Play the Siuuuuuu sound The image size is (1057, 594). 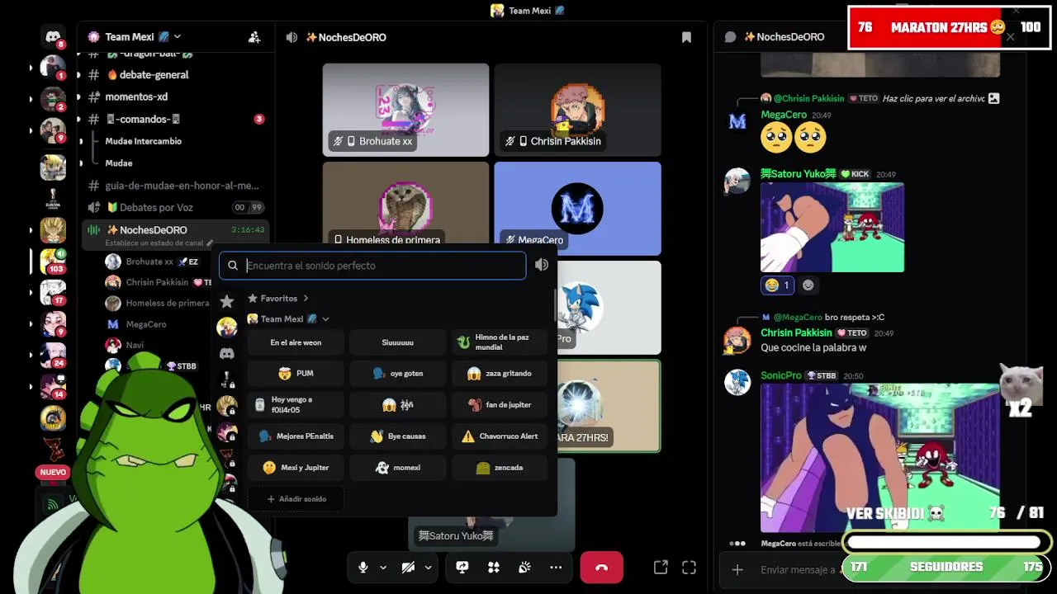(398, 342)
